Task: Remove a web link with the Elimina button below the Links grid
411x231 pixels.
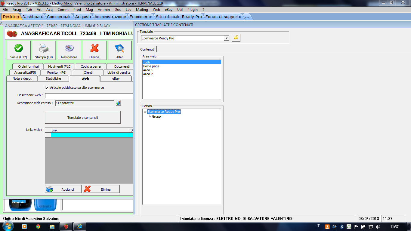Action: pos(101,189)
